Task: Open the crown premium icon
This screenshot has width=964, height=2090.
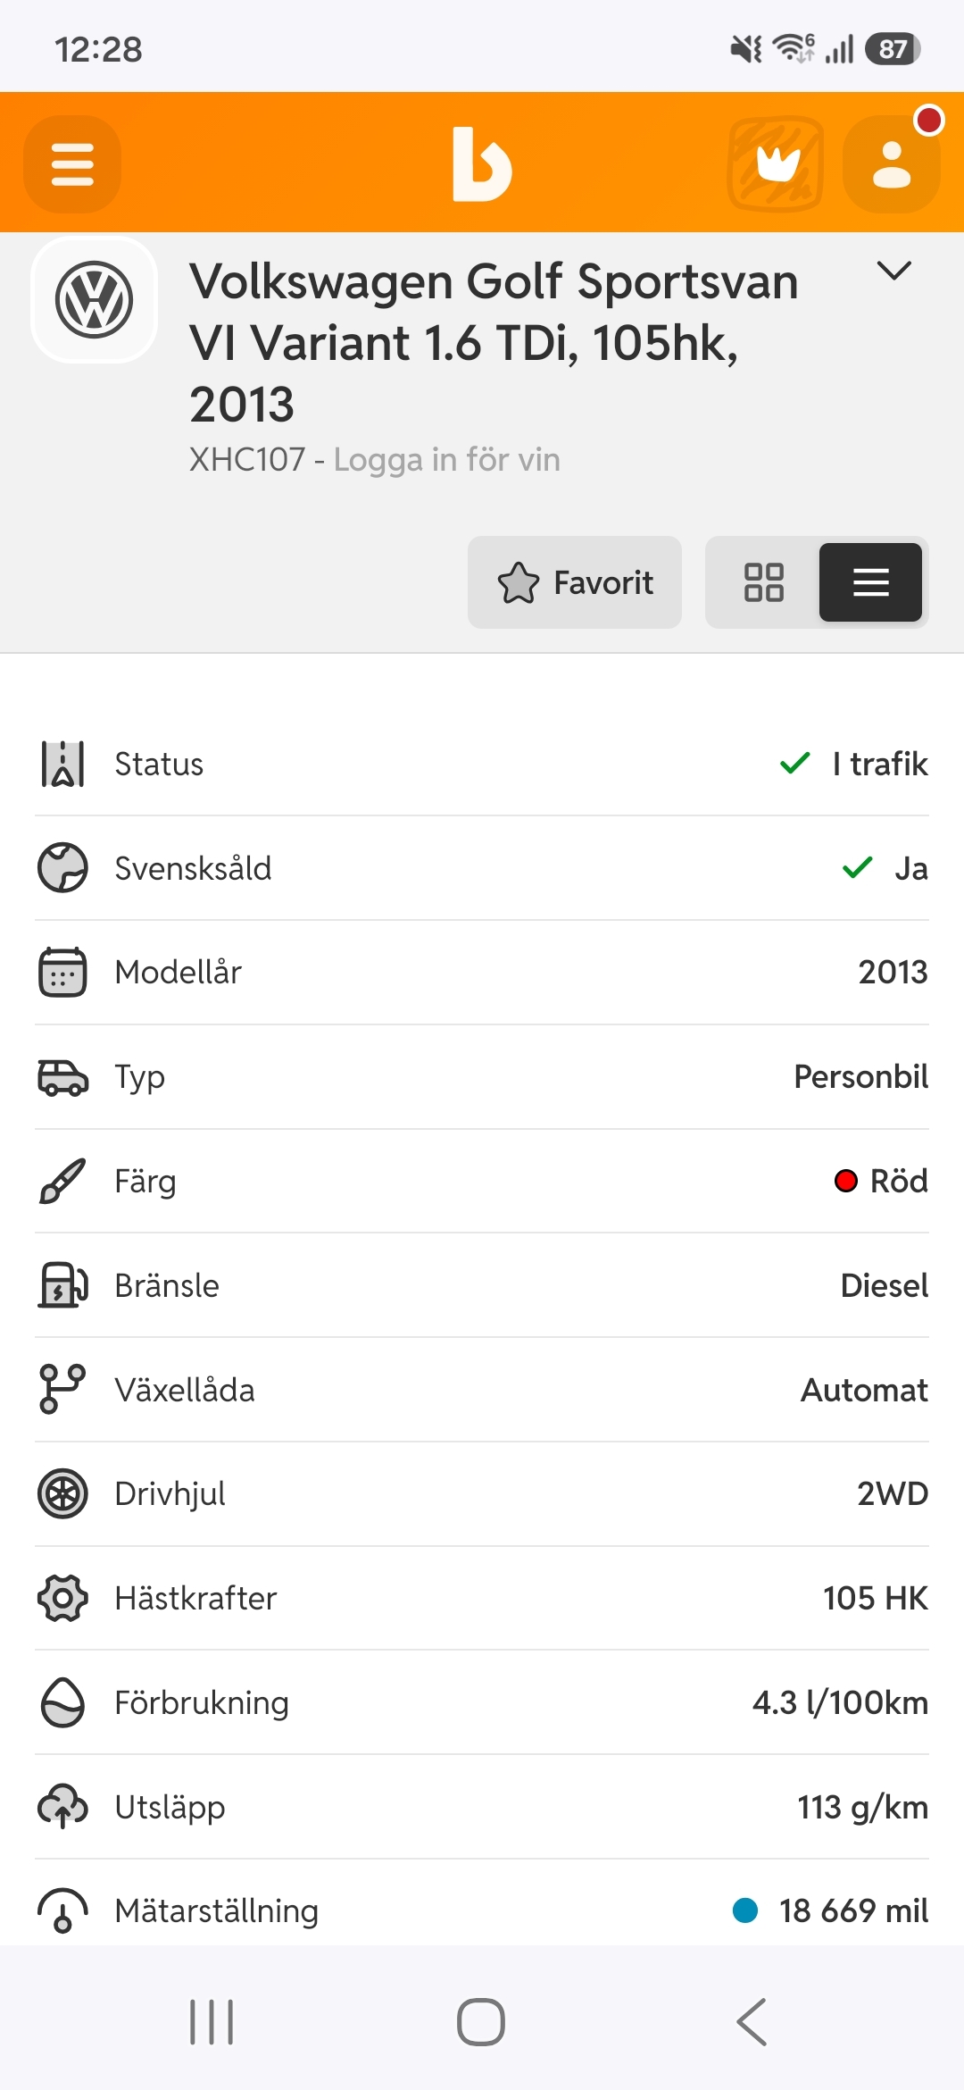Action: click(x=776, y=164)
